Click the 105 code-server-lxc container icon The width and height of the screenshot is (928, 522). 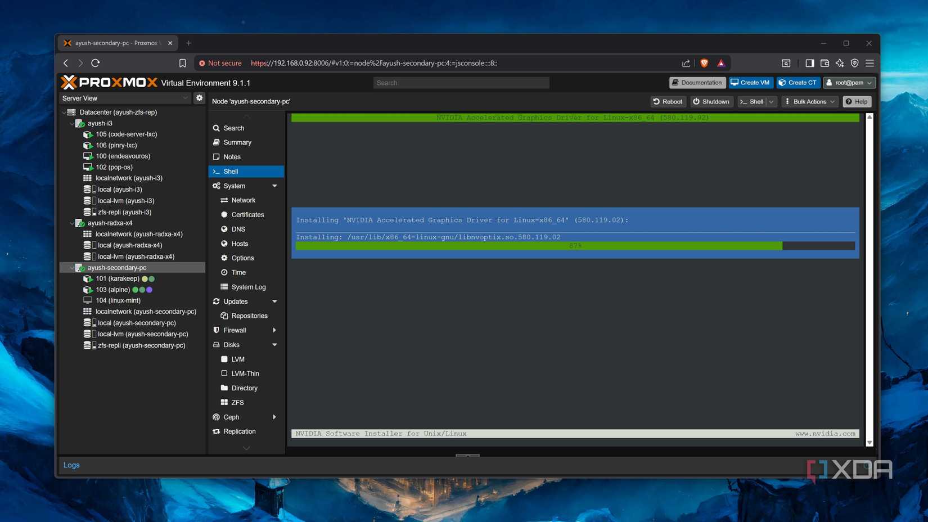(88, 134)
